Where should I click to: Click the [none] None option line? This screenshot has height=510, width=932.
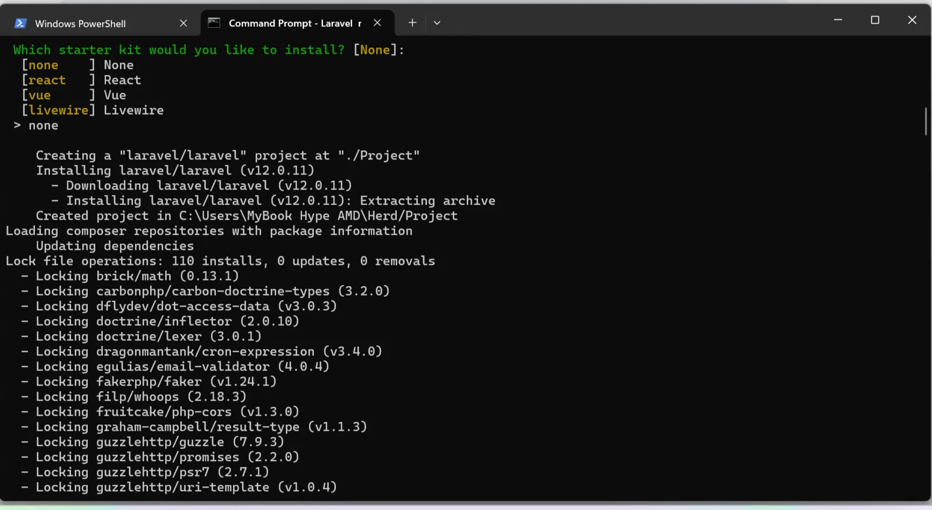pos(78,65)
